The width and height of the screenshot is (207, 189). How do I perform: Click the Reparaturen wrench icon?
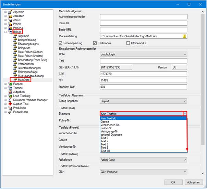pyautogui.click(x=10, y=112)
